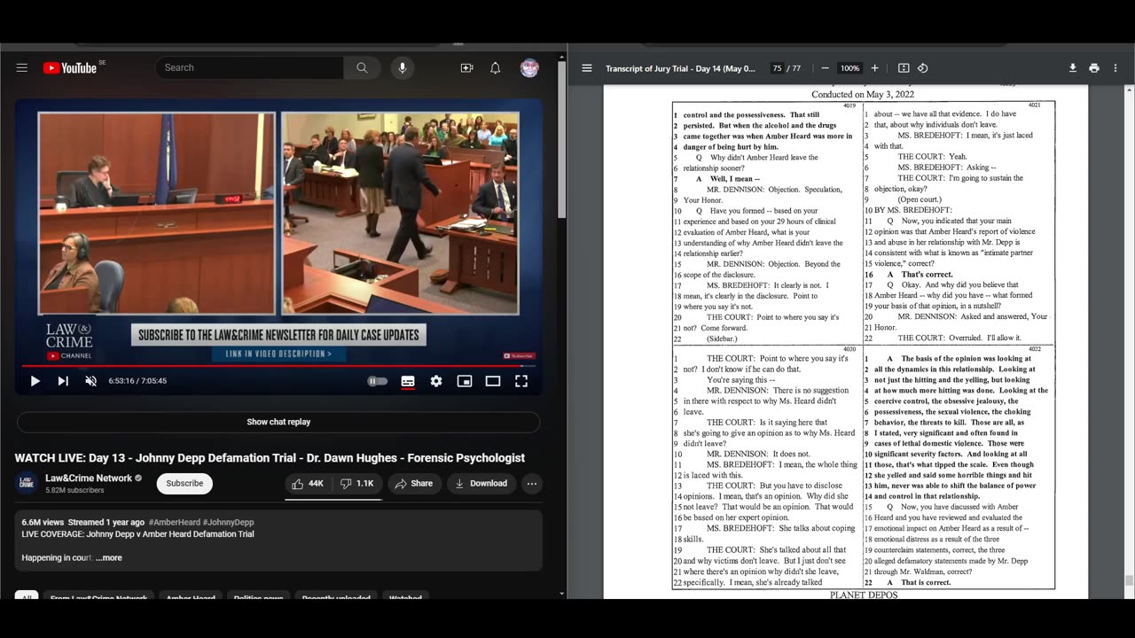Click the PDF header Conducted on May 3, 2022
Viewport: 1135px width, 638px height.
coord(863,95)
